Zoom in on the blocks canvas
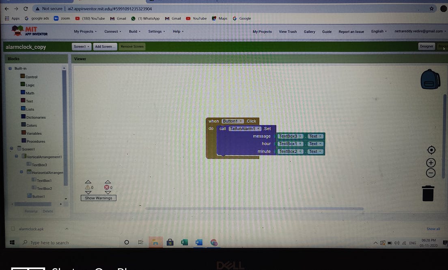 coord(430,162)
